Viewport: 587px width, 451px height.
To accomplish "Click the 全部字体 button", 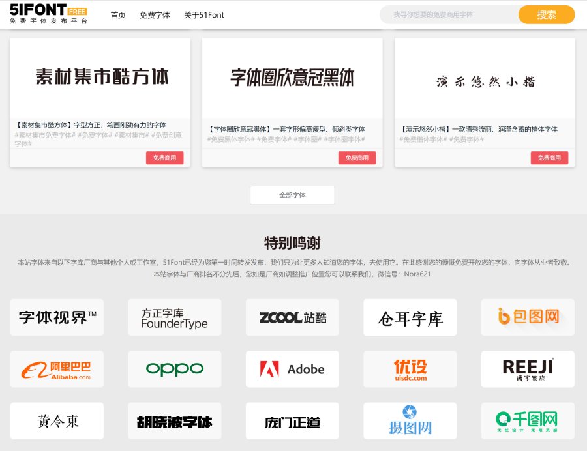I will click(292, 195).
